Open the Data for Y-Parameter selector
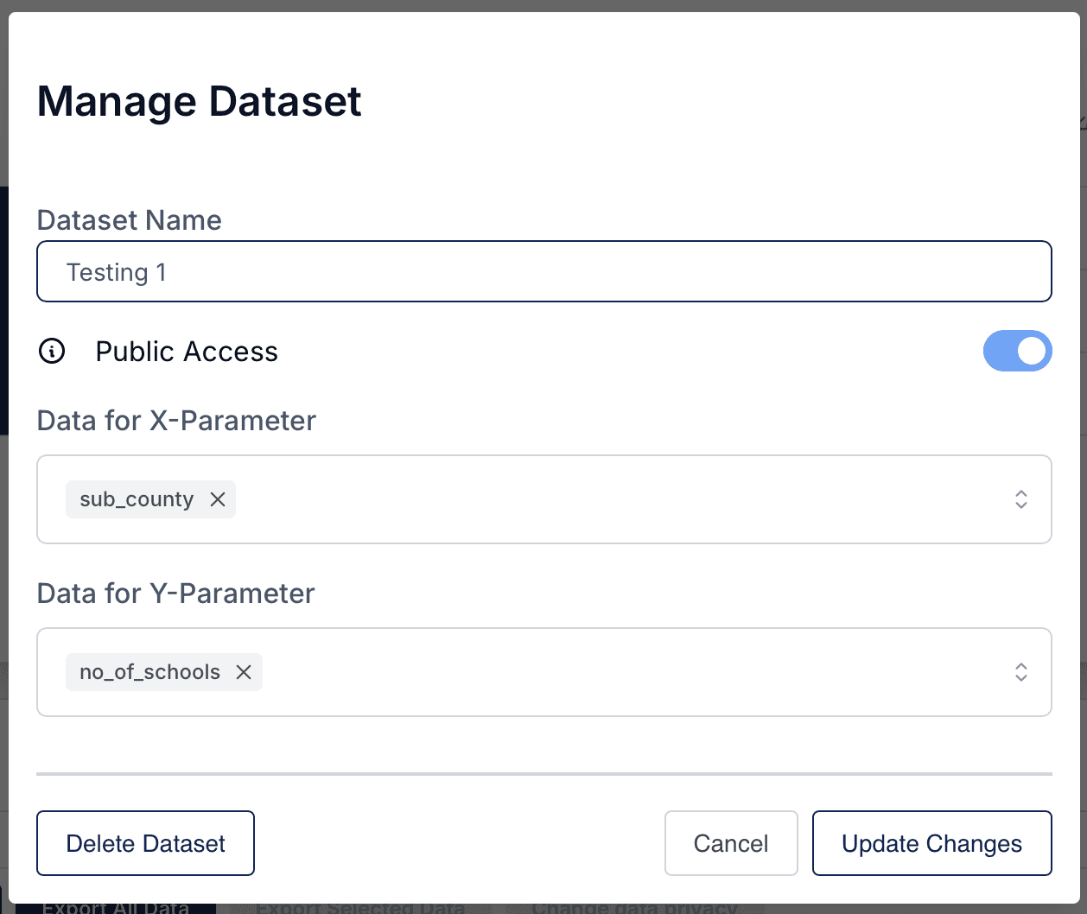This screenshot has height=914, width=1087. pyautogui.click(x=605, y=672)
